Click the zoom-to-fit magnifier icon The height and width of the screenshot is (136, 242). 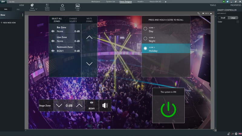tap(198, 13)
